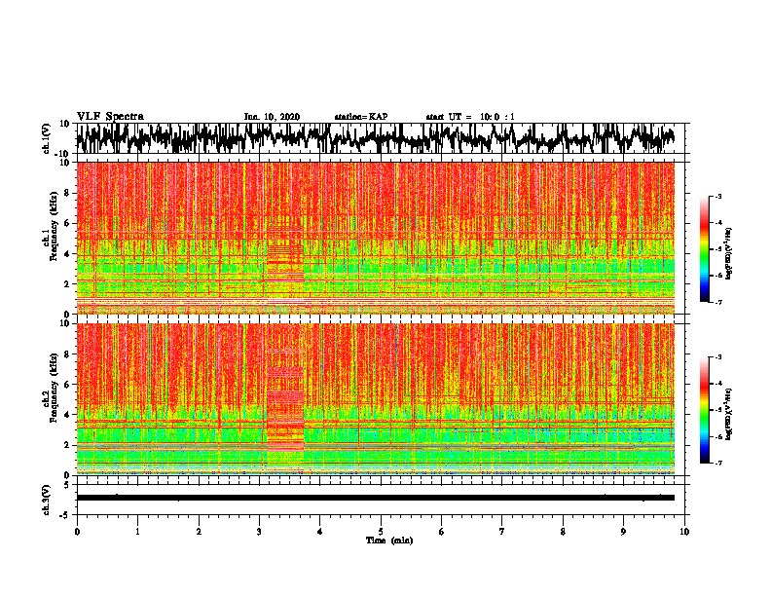This screenshot has height=596, width=771.
Task: Click time tick label "6" on bottom axis
Action: pos(441,532)
